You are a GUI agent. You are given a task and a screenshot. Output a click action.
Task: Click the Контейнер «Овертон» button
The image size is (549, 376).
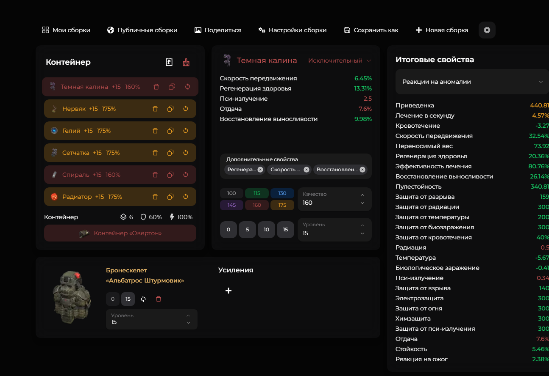[x=120, y=233]
